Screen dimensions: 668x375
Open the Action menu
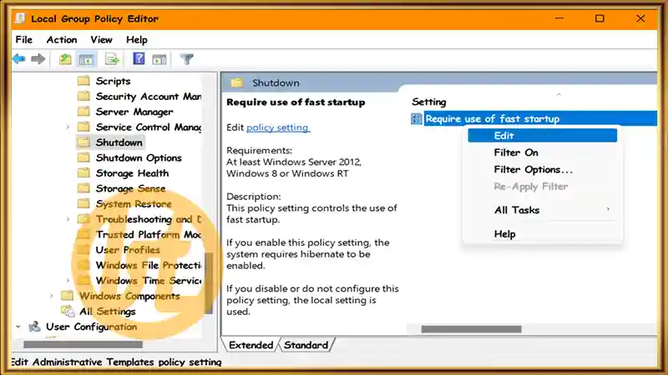coord(62,39)
